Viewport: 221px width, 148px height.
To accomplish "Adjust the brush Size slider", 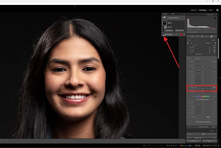I will 196,46.
